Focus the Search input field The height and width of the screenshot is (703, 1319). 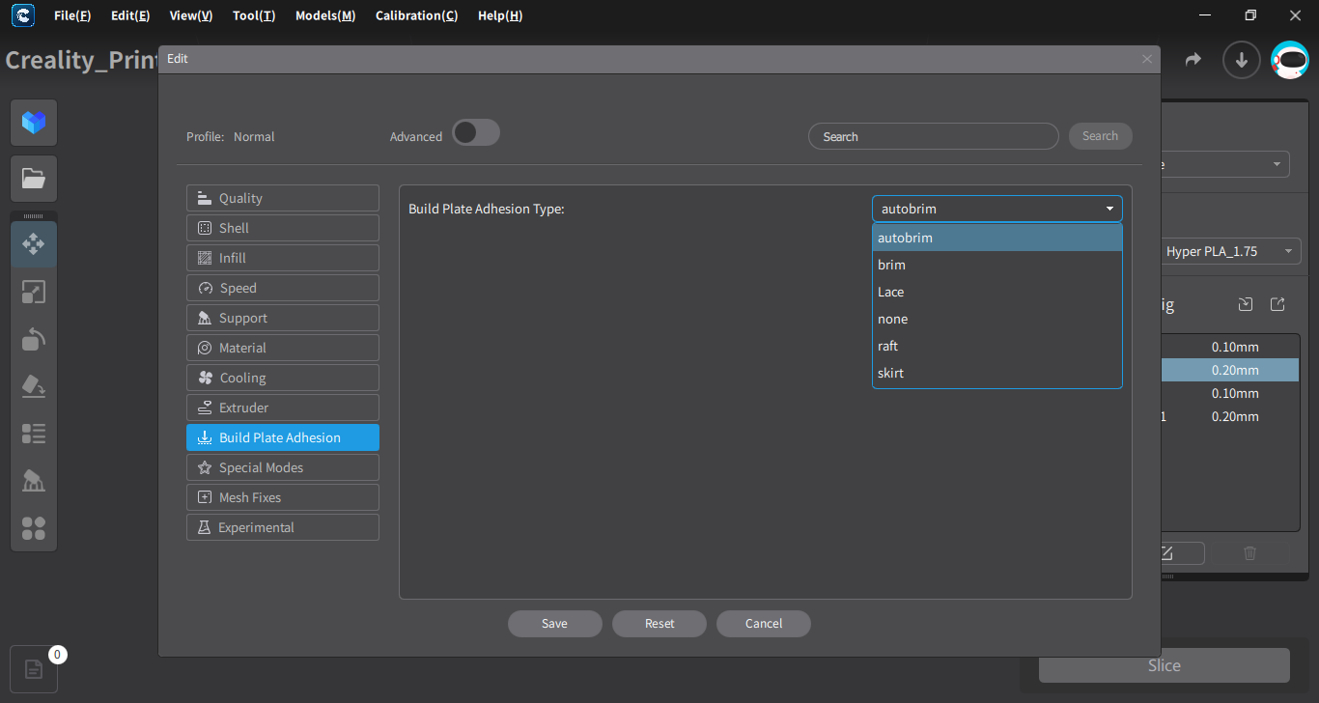click(934, 136)
